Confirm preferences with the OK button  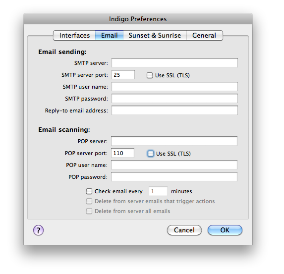225,230
